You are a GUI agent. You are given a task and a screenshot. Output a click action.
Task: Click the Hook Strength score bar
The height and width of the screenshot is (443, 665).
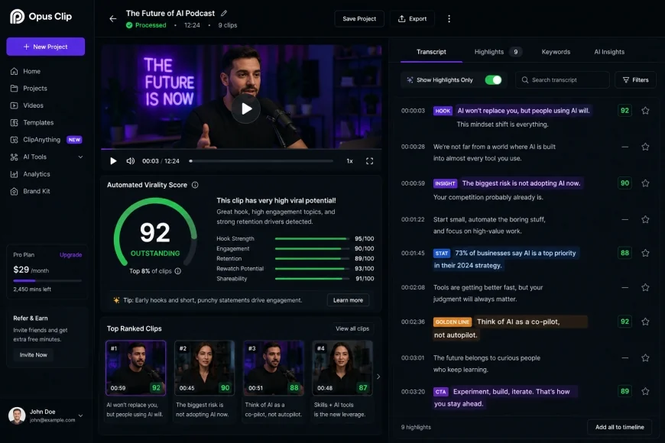(x=312, y=238)
